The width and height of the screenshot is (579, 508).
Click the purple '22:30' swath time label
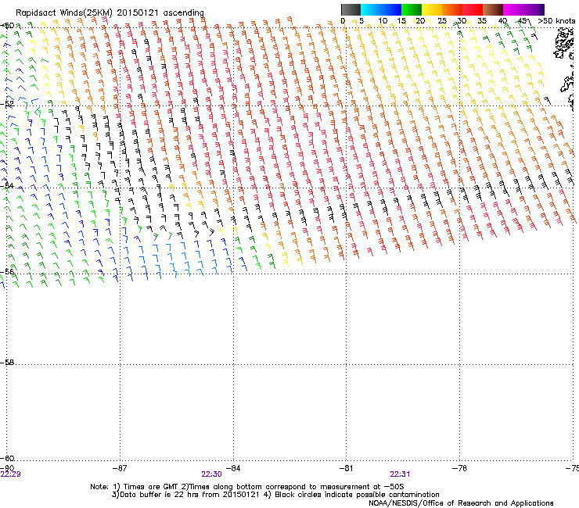[211, 474]
